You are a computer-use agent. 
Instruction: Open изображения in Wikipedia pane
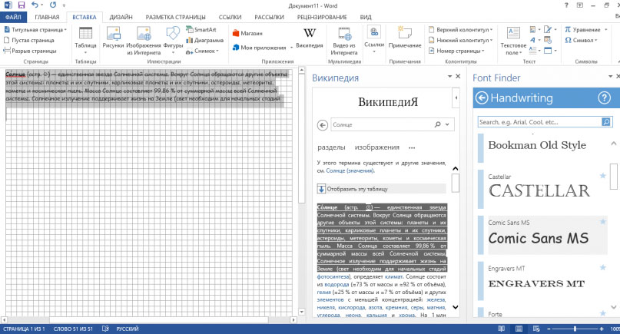[376, 147]
